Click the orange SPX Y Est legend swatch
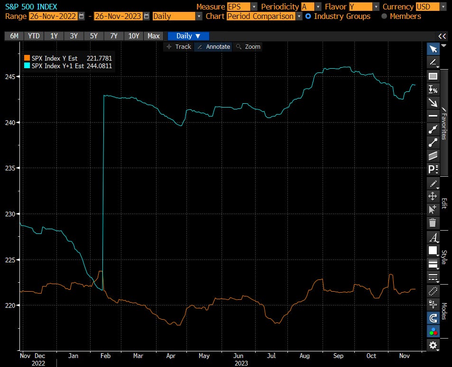Image resolution: width=452 pixels, height=367 pixels. point(27,58)
